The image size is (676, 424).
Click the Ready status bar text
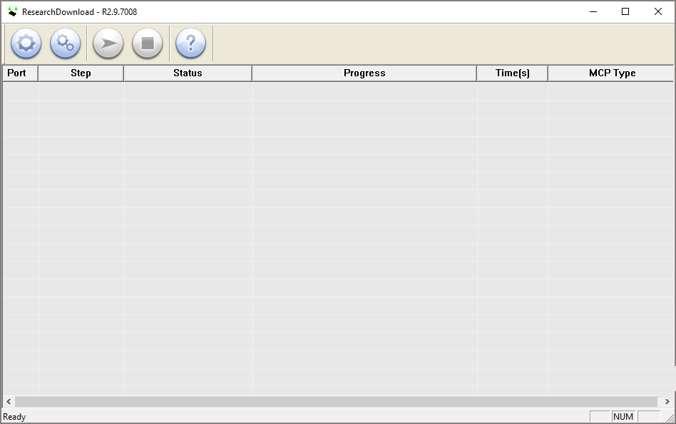pyautogui.click(x=14, y=416)
